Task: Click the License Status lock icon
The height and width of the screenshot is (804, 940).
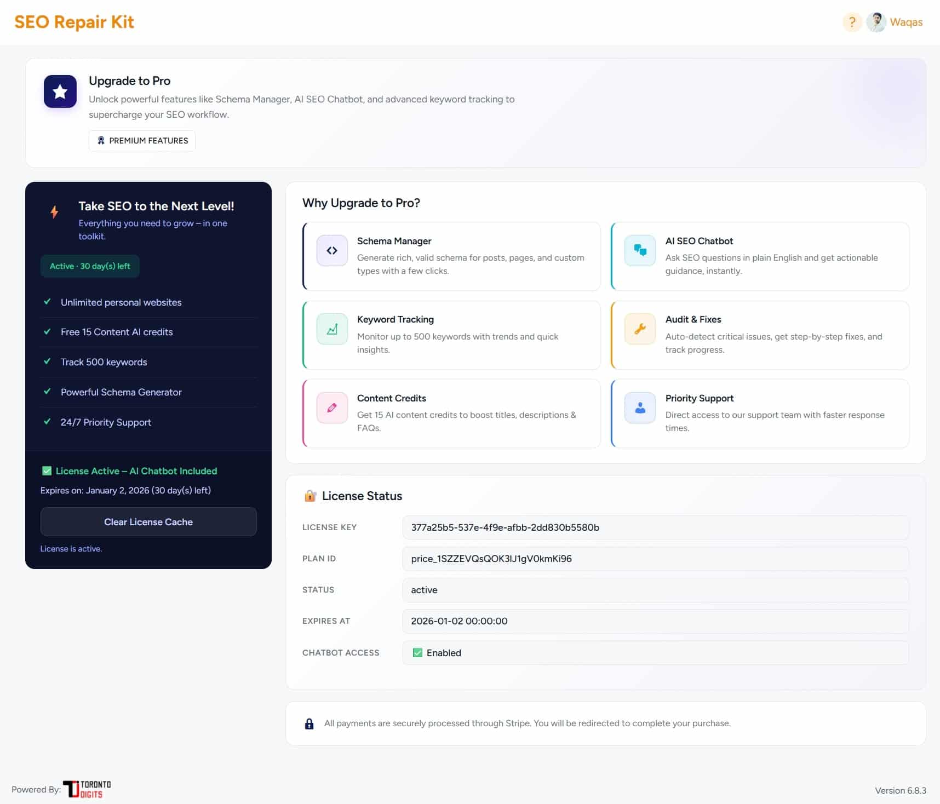Action: click(x=310, y=496)
